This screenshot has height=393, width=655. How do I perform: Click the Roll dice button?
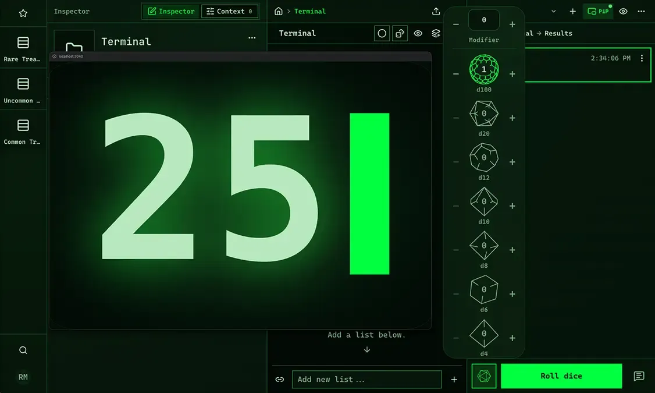561,376
